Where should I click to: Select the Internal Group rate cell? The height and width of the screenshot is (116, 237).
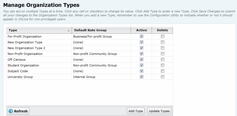pyautogui.click(x=101, y=77)
